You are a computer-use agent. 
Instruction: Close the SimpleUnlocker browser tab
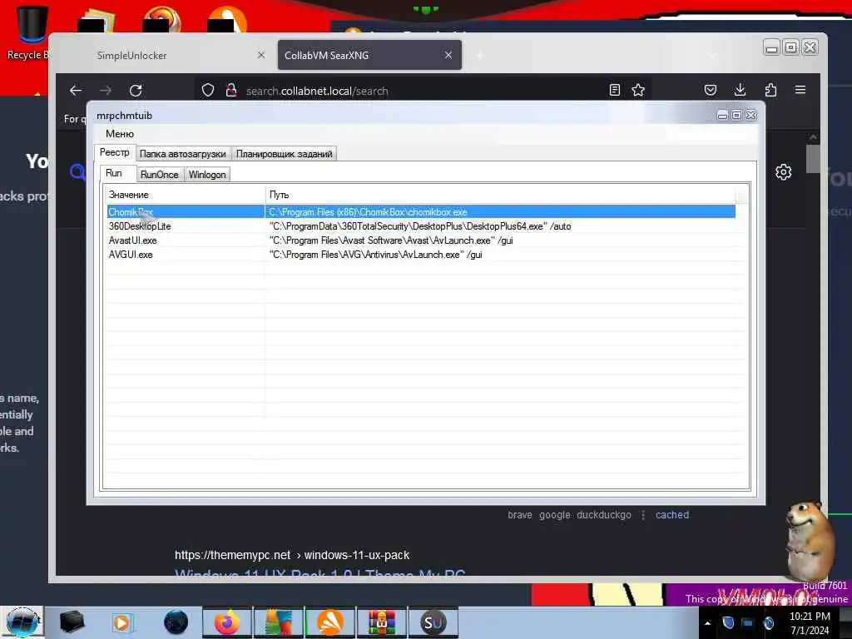tap(261, 55)
